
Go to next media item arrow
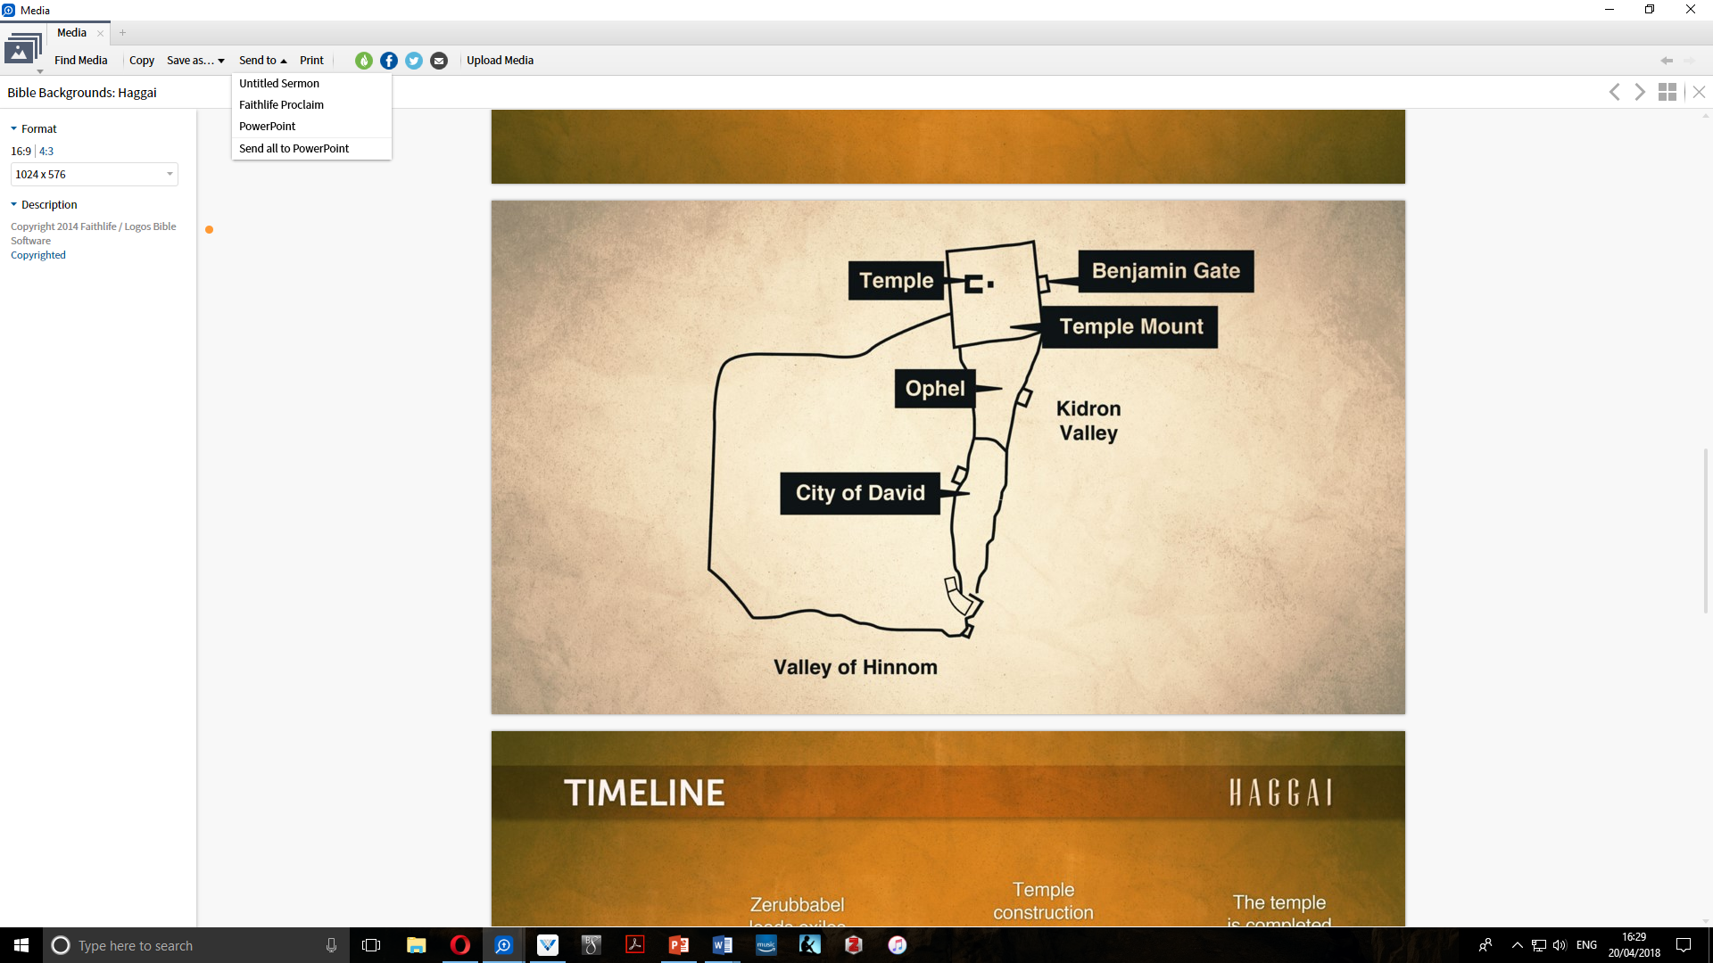tap(1640, 92)
